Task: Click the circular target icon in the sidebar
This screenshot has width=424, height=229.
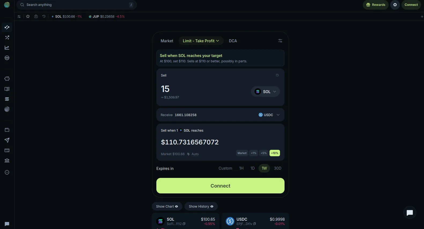Action: tap(7, 58)
